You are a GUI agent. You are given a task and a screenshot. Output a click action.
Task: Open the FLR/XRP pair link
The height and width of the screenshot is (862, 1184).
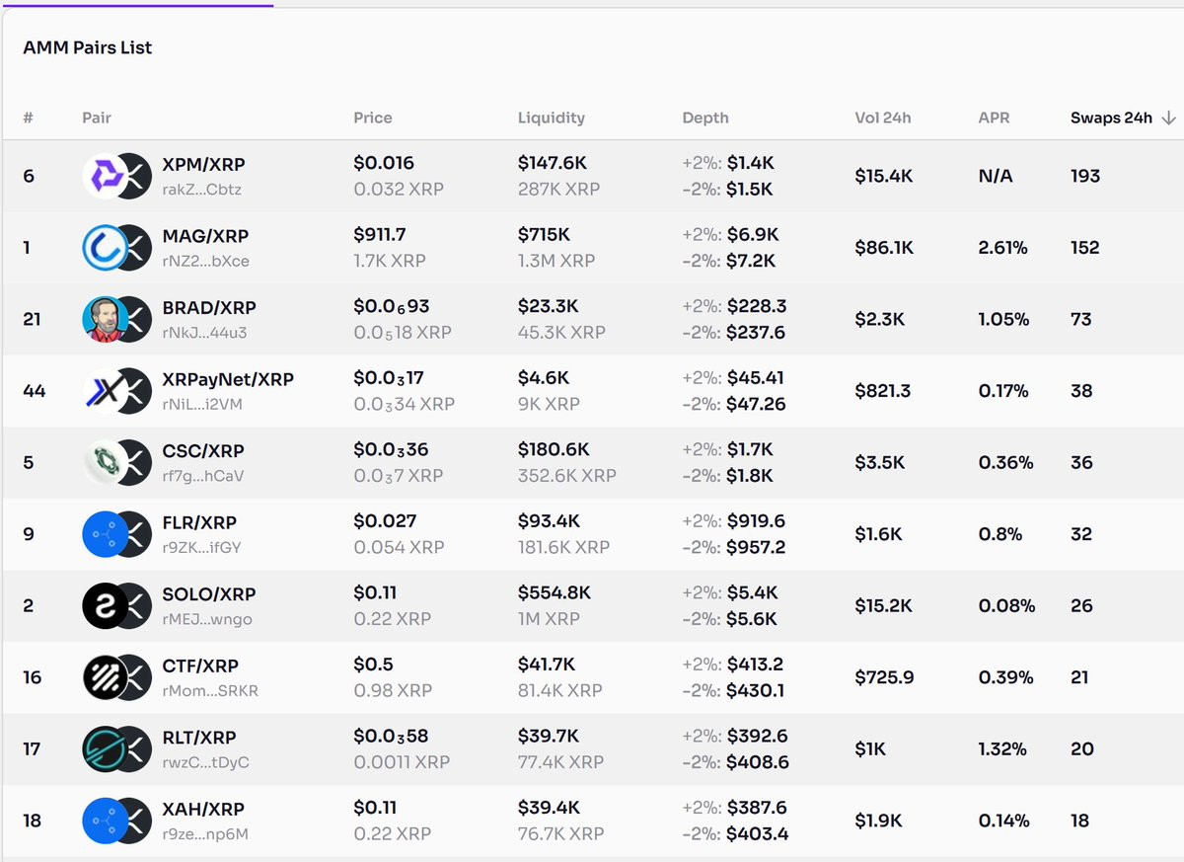pyautogui.click(x=199, y=522)
